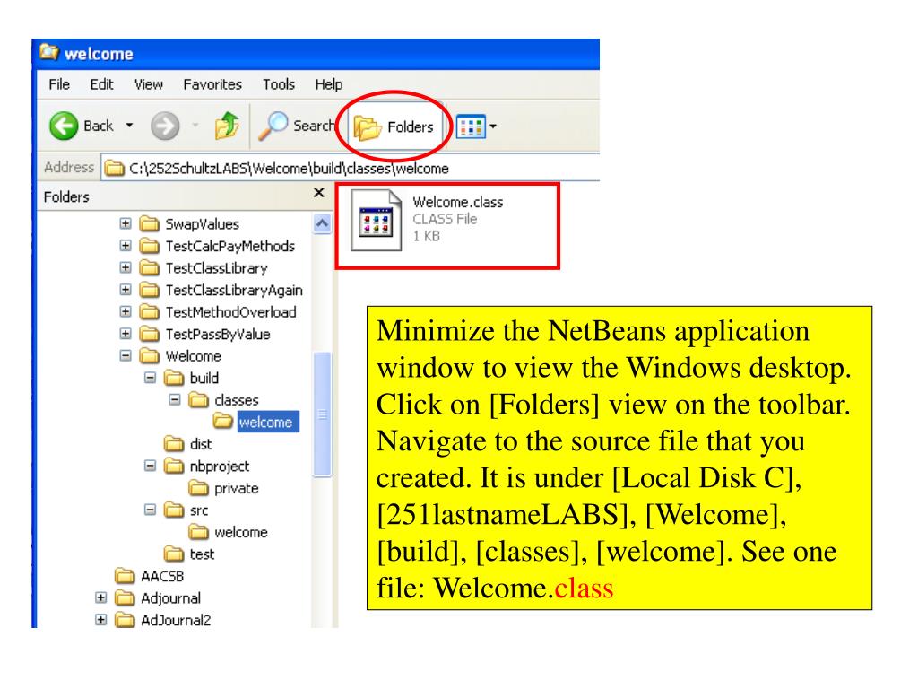Click the AACSB folder label
The width and height of the screenshot is (918, 689).
162,577
